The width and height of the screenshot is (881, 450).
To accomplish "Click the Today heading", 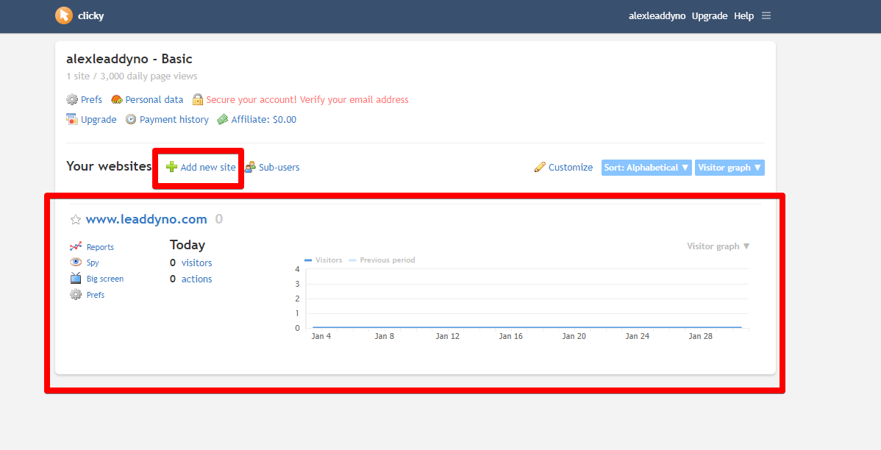I will click(x=188, y=245).
